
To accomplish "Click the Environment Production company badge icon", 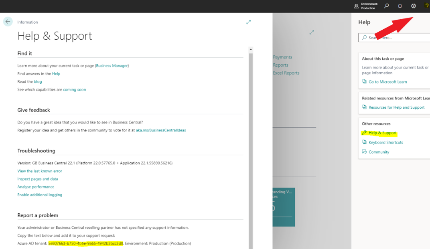I will coord(356,6).
